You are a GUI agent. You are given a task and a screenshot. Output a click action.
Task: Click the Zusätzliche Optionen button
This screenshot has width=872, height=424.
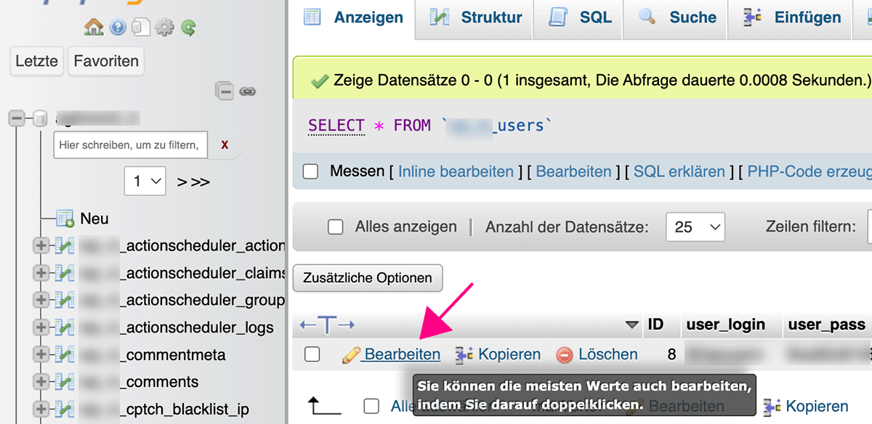368,278
